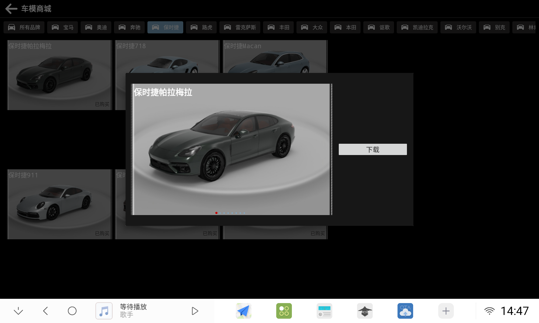Open the radio app icon

point(324,311)
